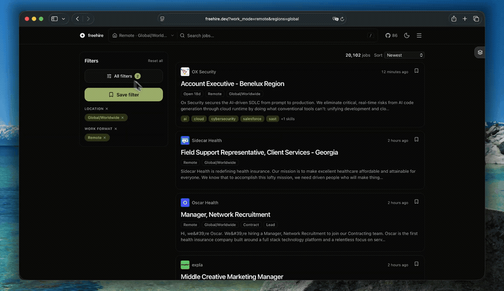
Task: Click the Oscar Health company logo
Action: point(185,203)
